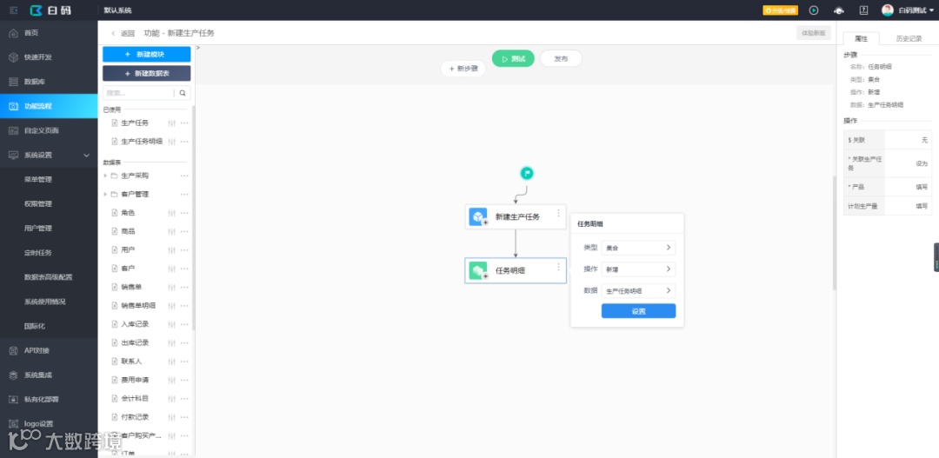939x458 pixels.
Task: Click the 发布 publish button
Action: tap(561, 59)
